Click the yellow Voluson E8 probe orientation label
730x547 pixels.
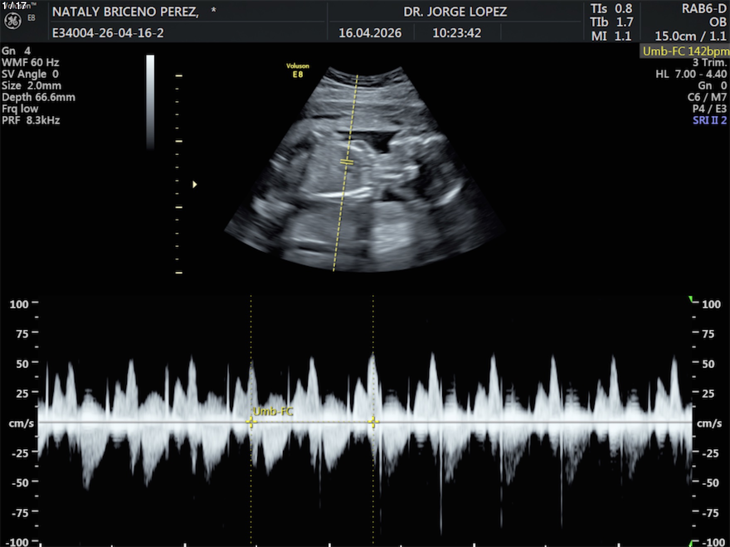pos(297,70)
